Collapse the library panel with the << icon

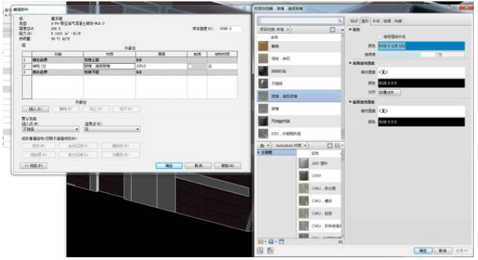click(x=340, y=242)
